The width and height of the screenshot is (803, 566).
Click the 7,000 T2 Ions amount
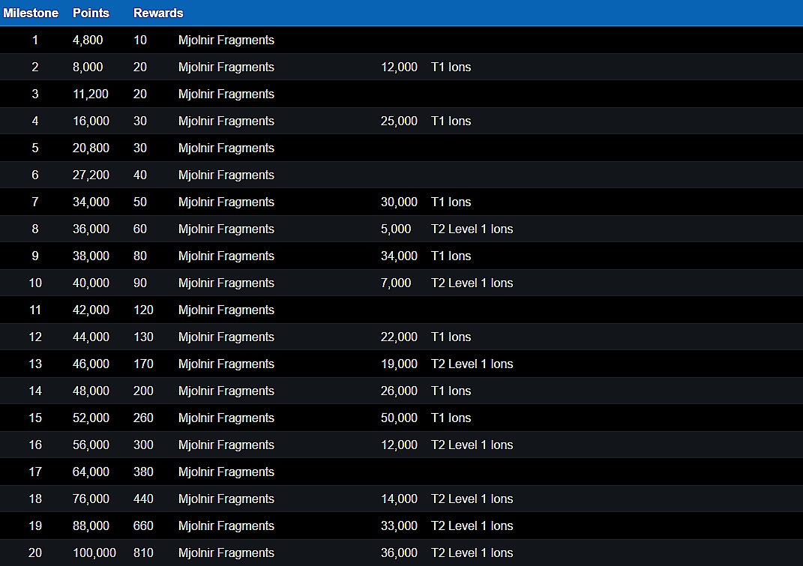(396, 283)
